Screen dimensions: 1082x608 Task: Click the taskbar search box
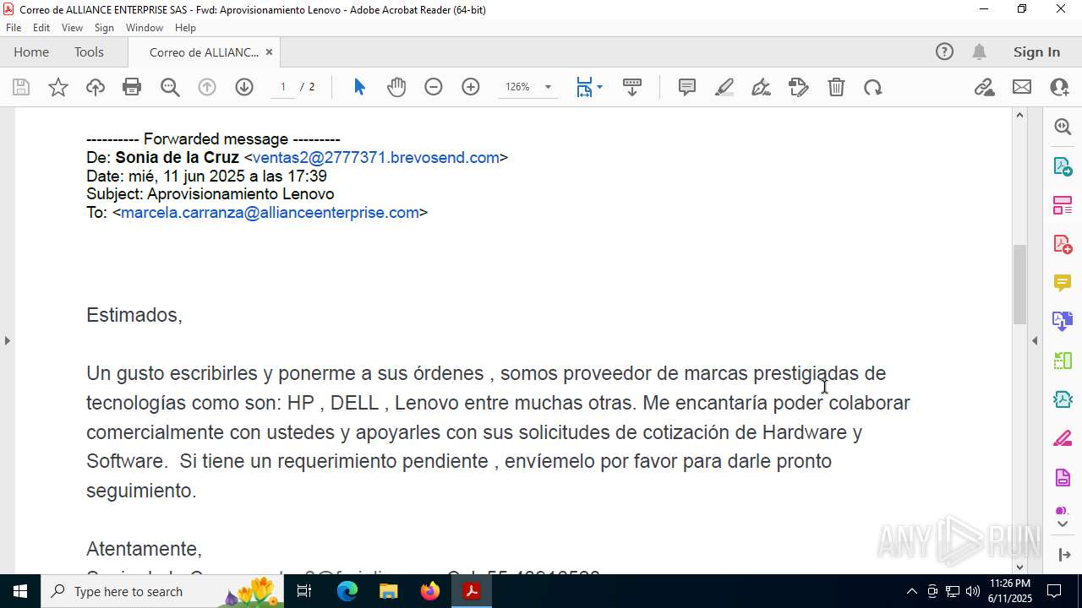click(x=162, y=591)
